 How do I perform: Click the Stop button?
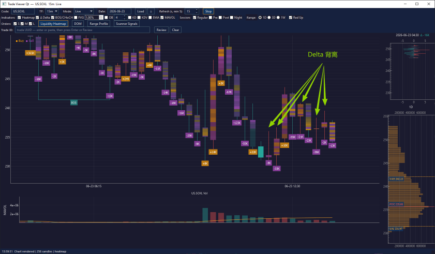[x=208, y=11]
